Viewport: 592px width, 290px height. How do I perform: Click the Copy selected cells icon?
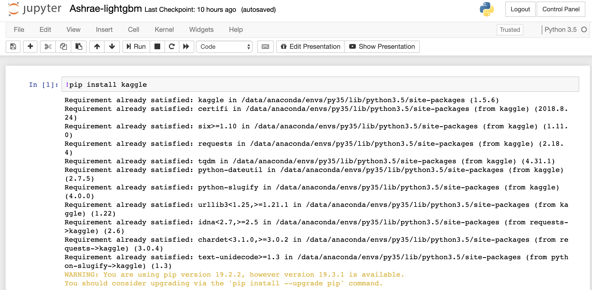pos(63,46)
